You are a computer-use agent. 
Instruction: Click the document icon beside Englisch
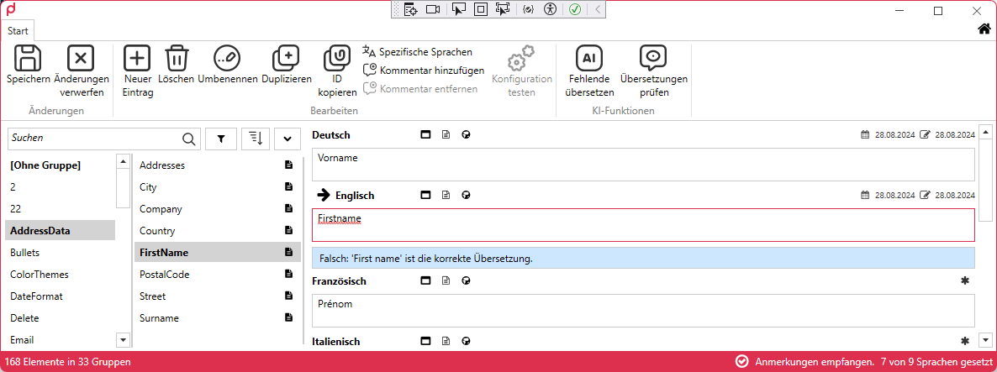tap(446, 195)
